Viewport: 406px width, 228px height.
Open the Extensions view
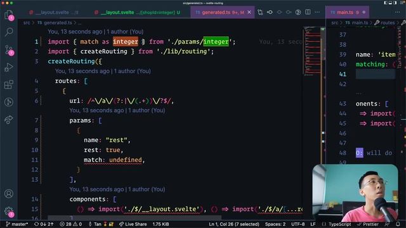coord(9,84)
